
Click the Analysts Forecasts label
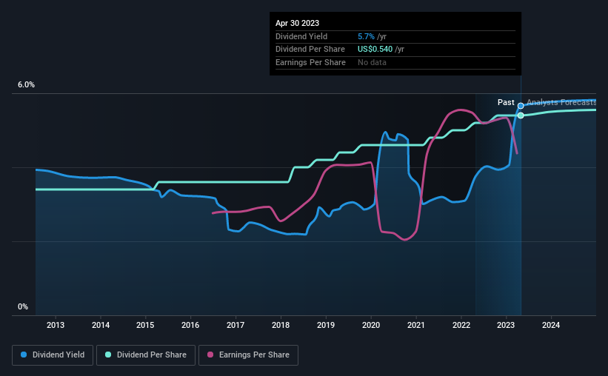561,102
